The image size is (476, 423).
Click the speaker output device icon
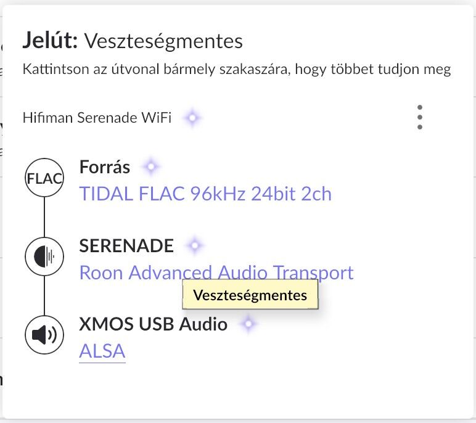[x=44, y=335]
